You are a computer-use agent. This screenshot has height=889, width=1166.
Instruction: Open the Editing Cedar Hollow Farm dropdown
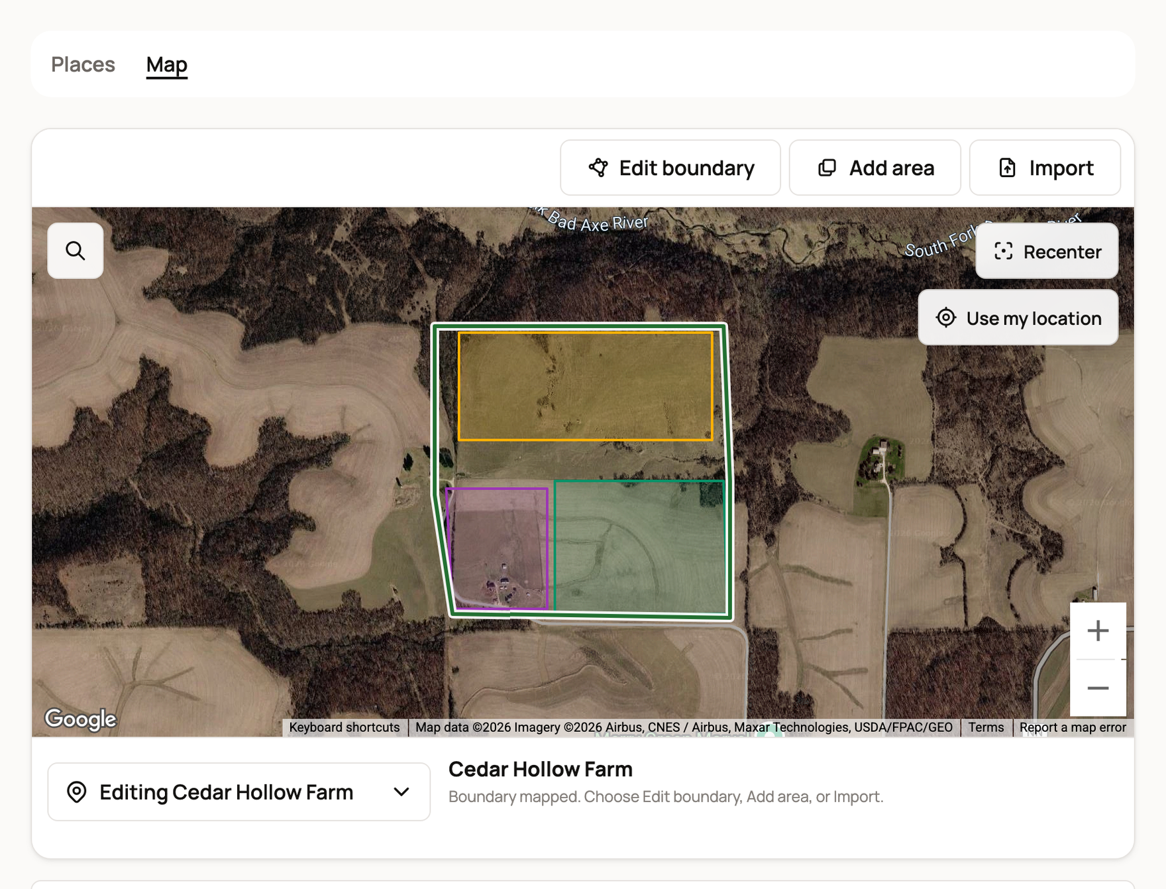238,792
